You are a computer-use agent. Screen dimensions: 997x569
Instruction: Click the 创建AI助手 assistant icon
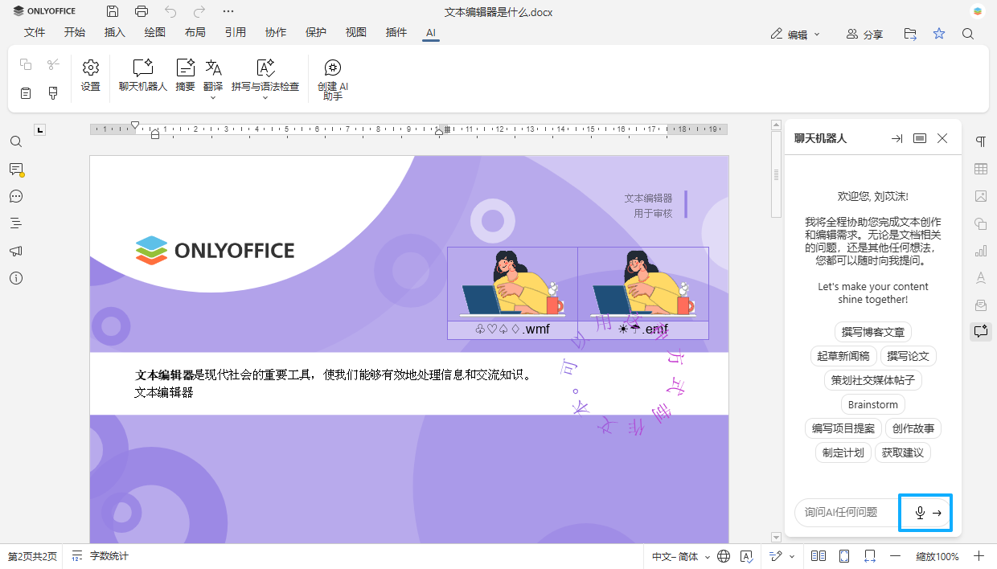(x=332, y=76)
